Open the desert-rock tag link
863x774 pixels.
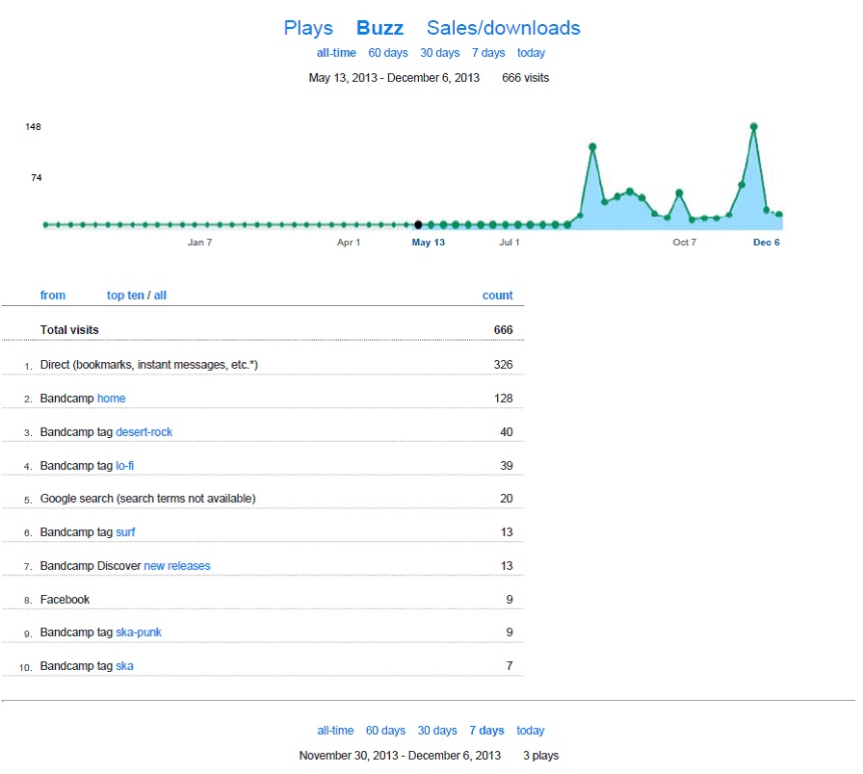point(144,432)
